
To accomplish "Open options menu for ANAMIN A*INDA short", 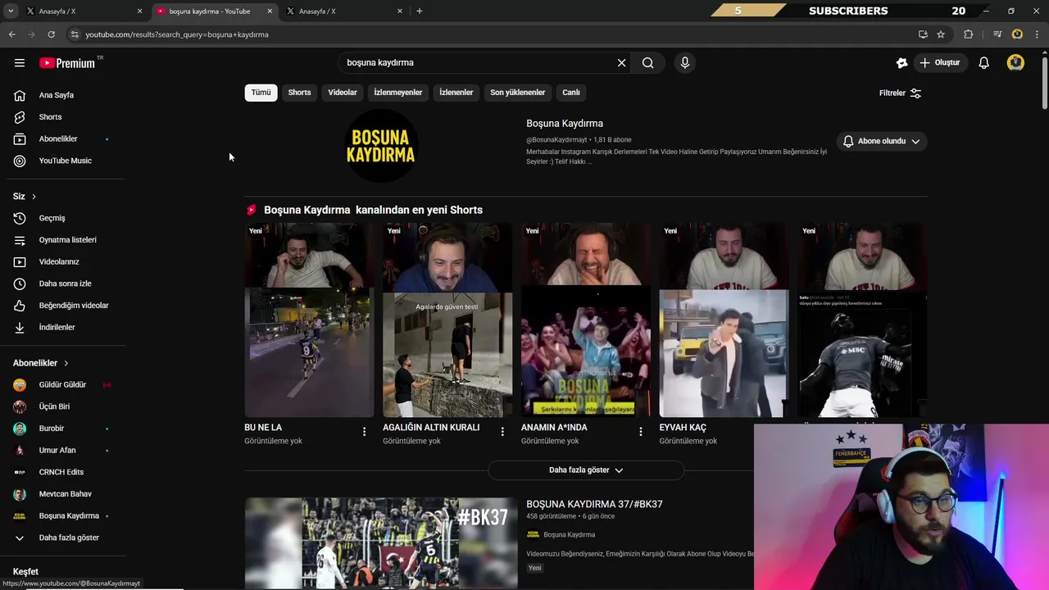I will click(641, 431).
